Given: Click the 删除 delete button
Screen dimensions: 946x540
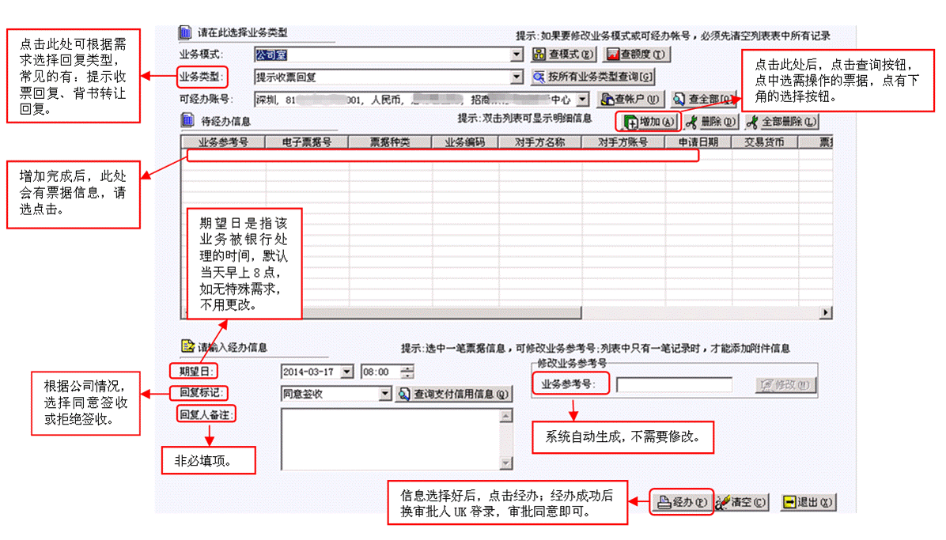Looking at the screenshot, I should pos(711,123).
